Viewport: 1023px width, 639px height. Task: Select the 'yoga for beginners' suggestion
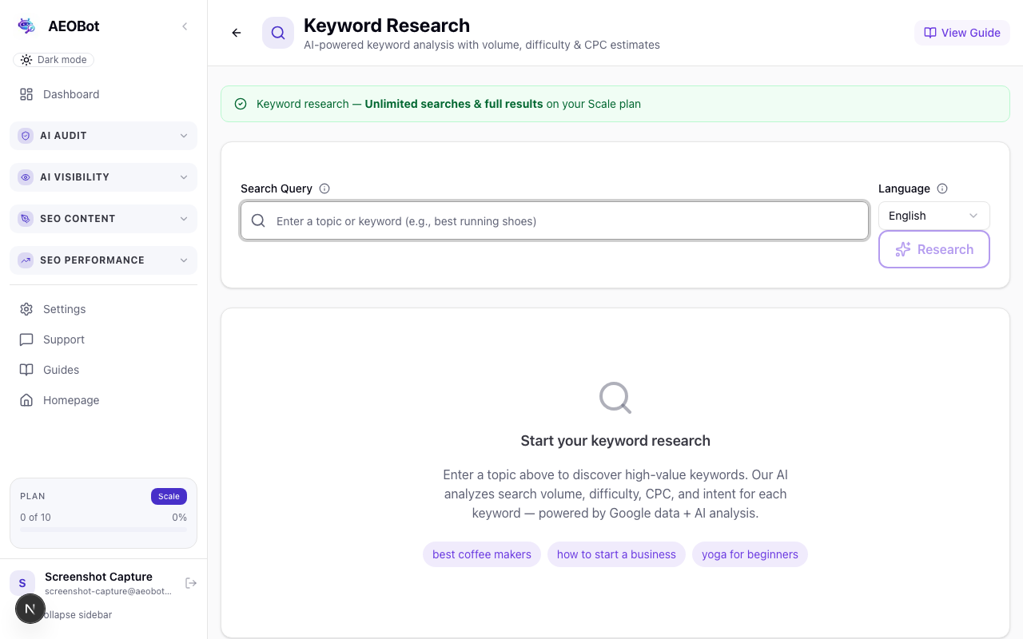[750, 554]
